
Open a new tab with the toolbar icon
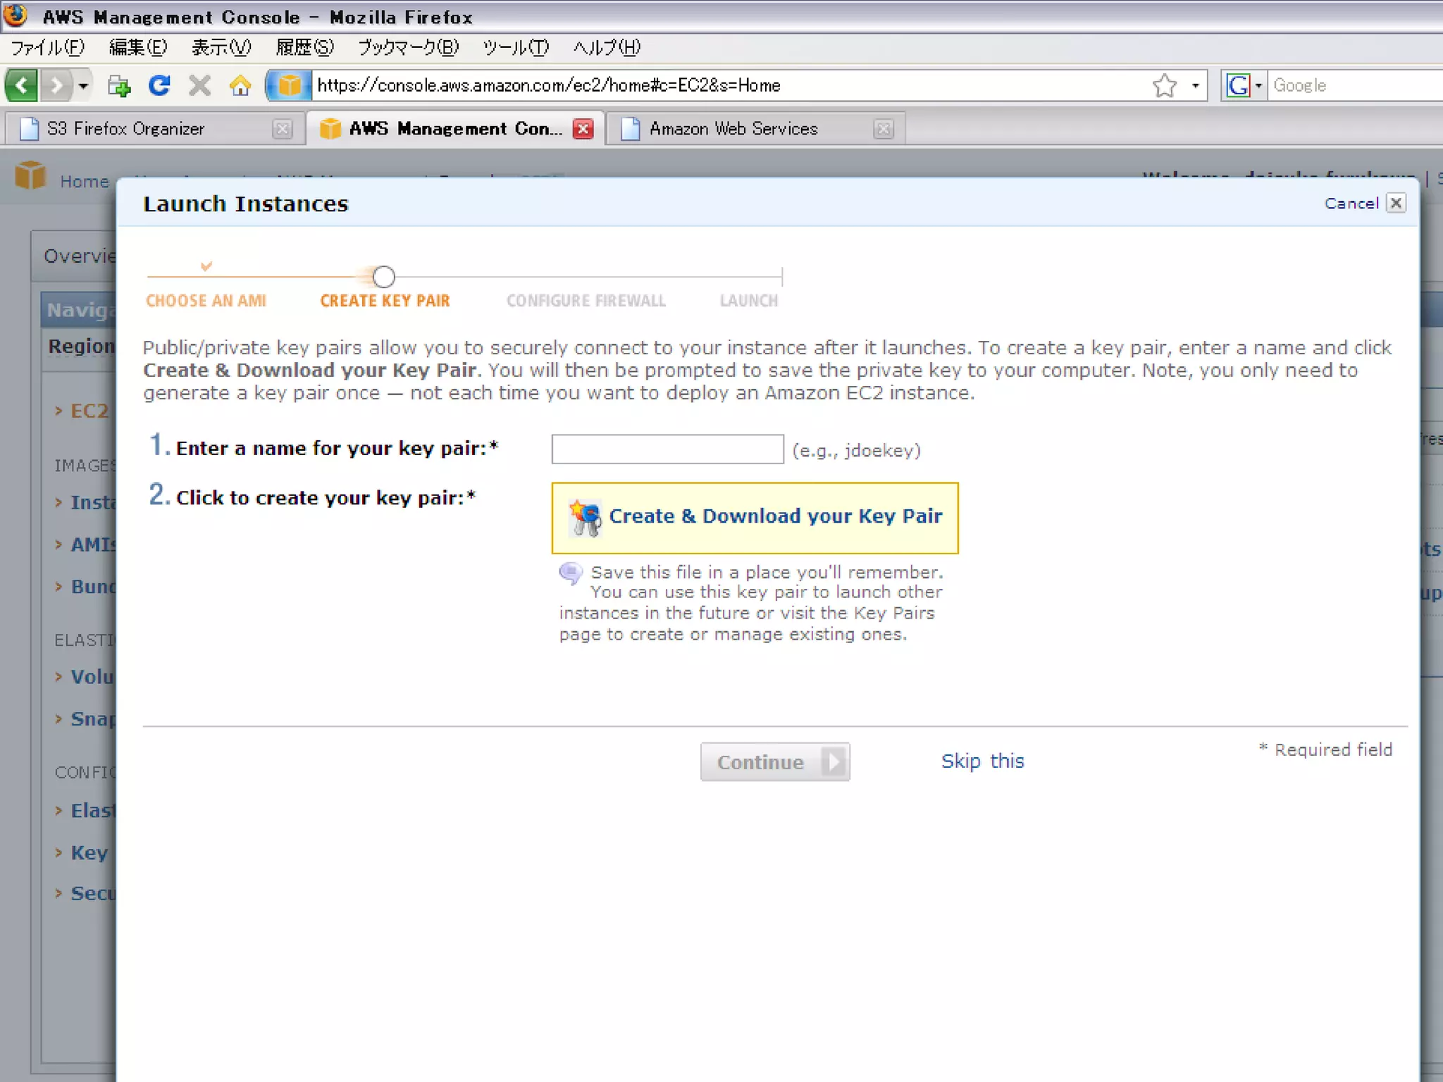(x=119, y=86)
